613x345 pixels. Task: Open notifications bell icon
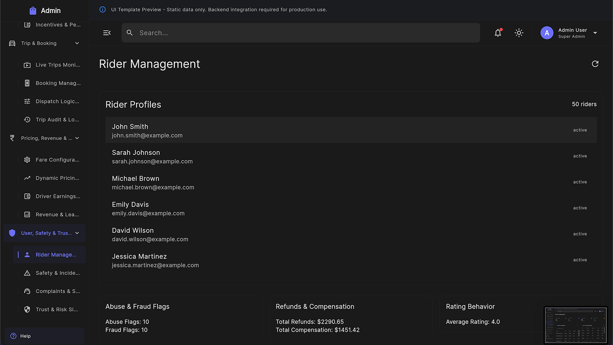click(498, 33)
